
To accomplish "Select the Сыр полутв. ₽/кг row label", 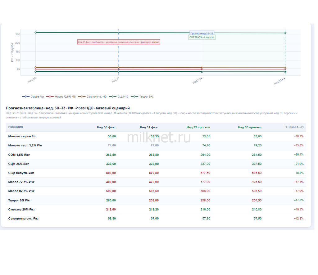I will (x=21, y=173).
